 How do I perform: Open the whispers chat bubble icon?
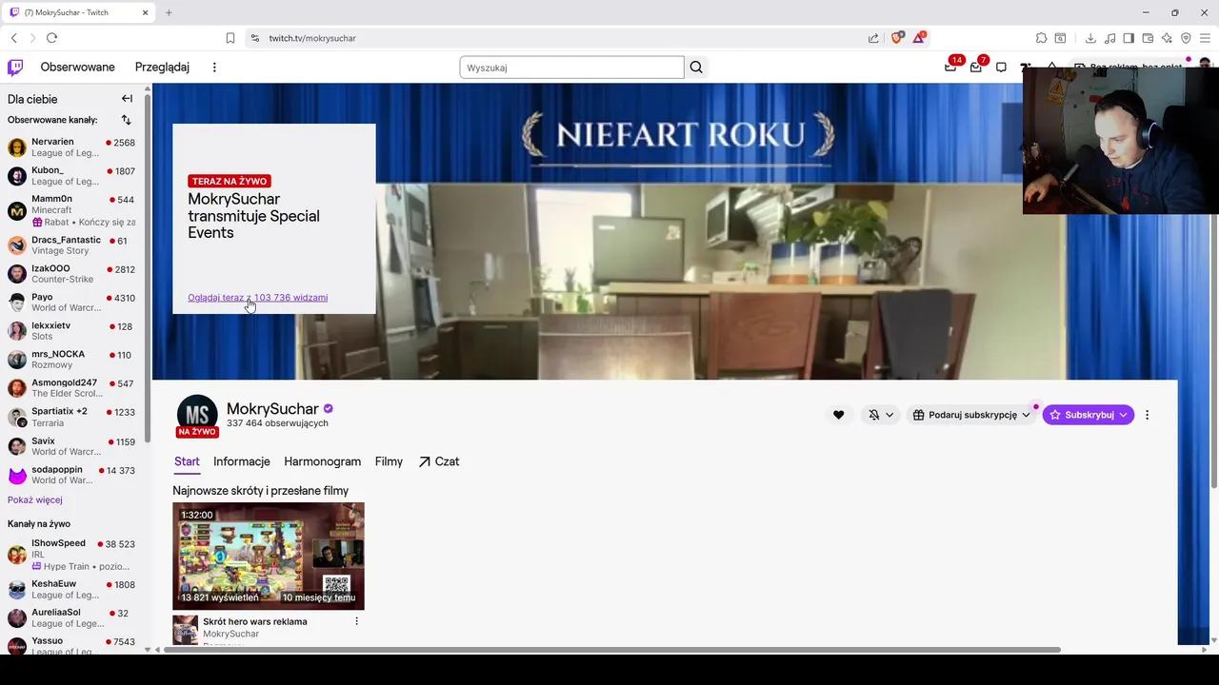1001,68
